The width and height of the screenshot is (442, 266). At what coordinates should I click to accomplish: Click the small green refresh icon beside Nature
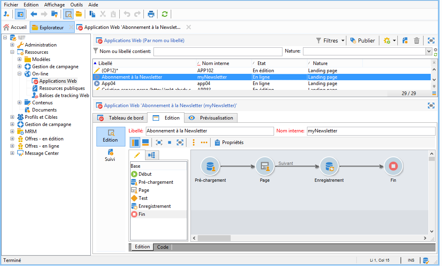pyautogui.click(x=436, y=54)
